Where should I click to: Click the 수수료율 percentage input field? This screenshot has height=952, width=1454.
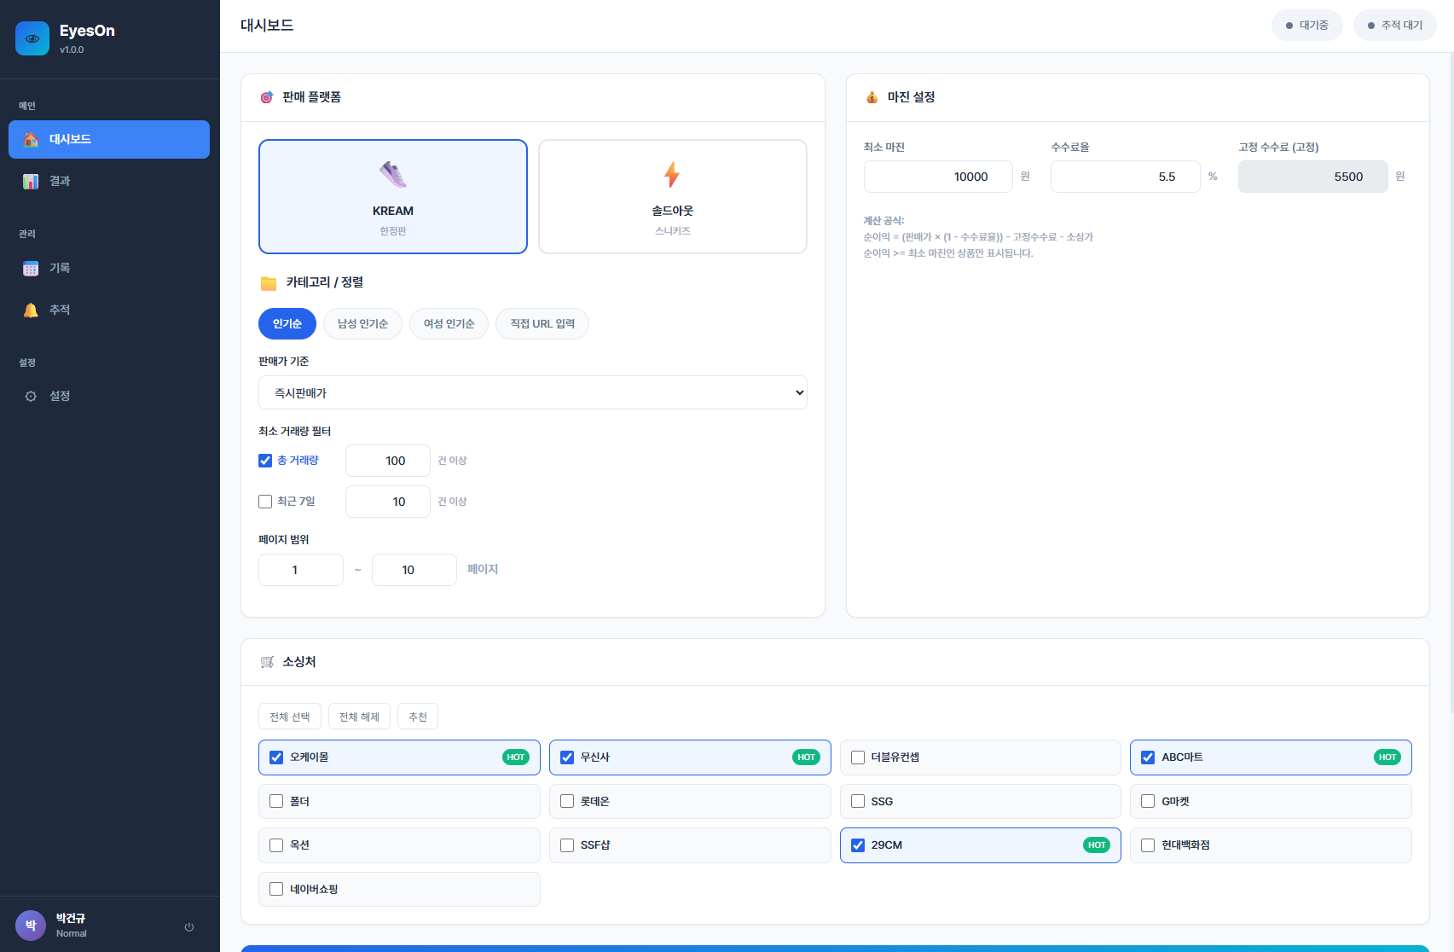1124,177
